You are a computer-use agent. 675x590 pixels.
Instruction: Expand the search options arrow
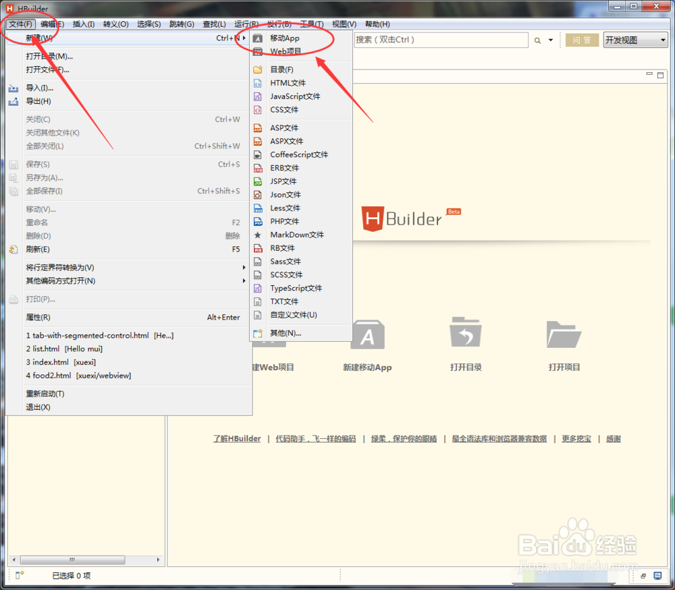click(551, 40)
